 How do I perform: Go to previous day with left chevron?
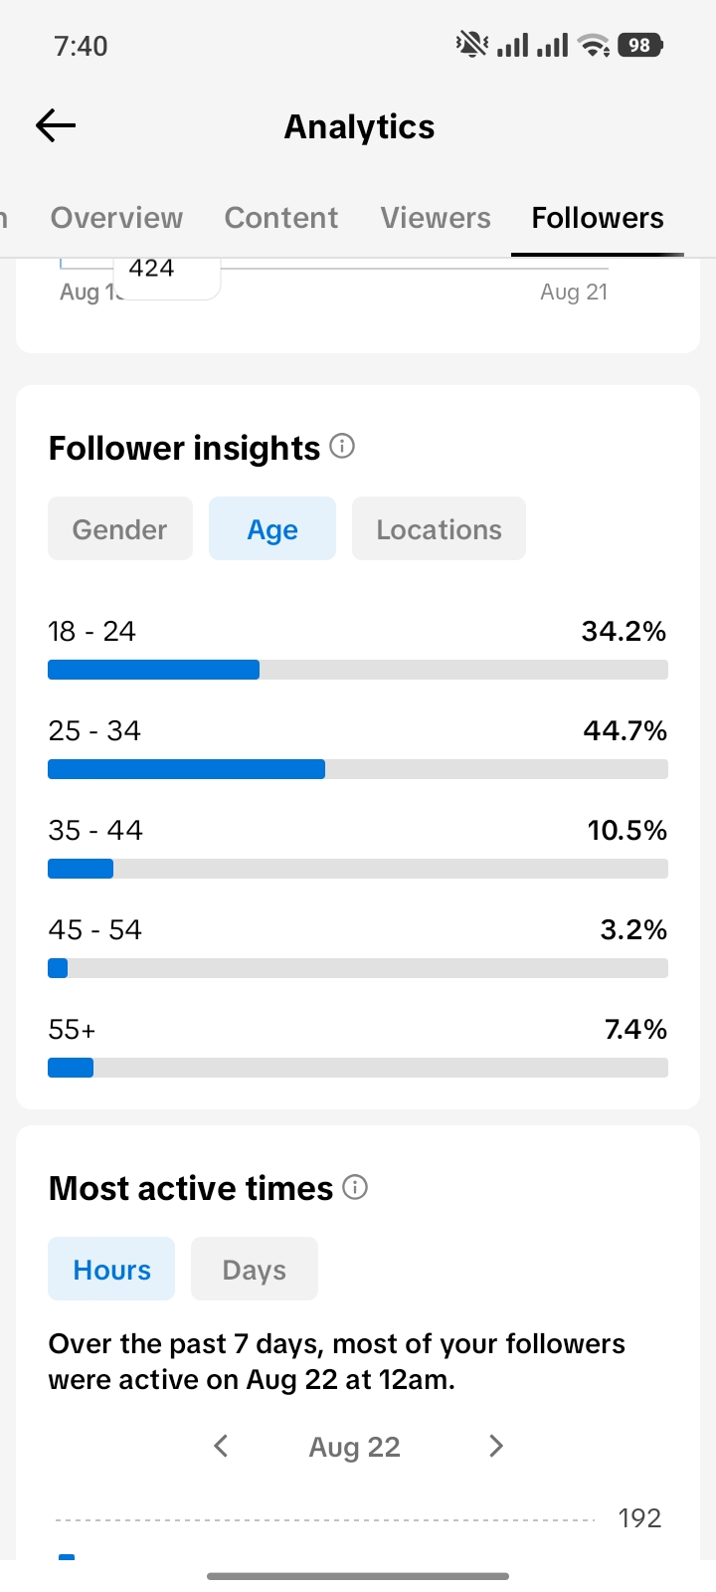tap(221, 1446)
